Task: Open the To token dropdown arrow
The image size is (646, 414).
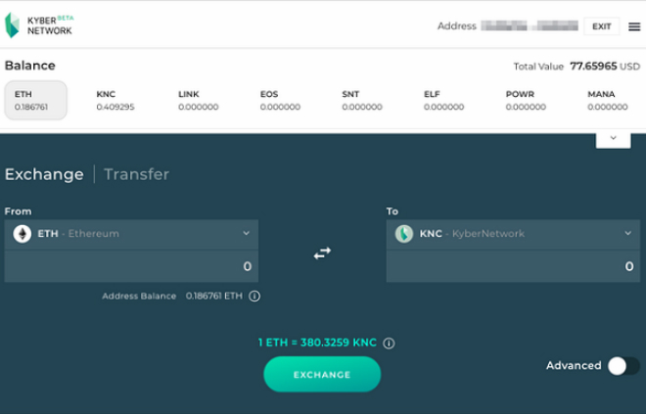Action: point(627,233)
